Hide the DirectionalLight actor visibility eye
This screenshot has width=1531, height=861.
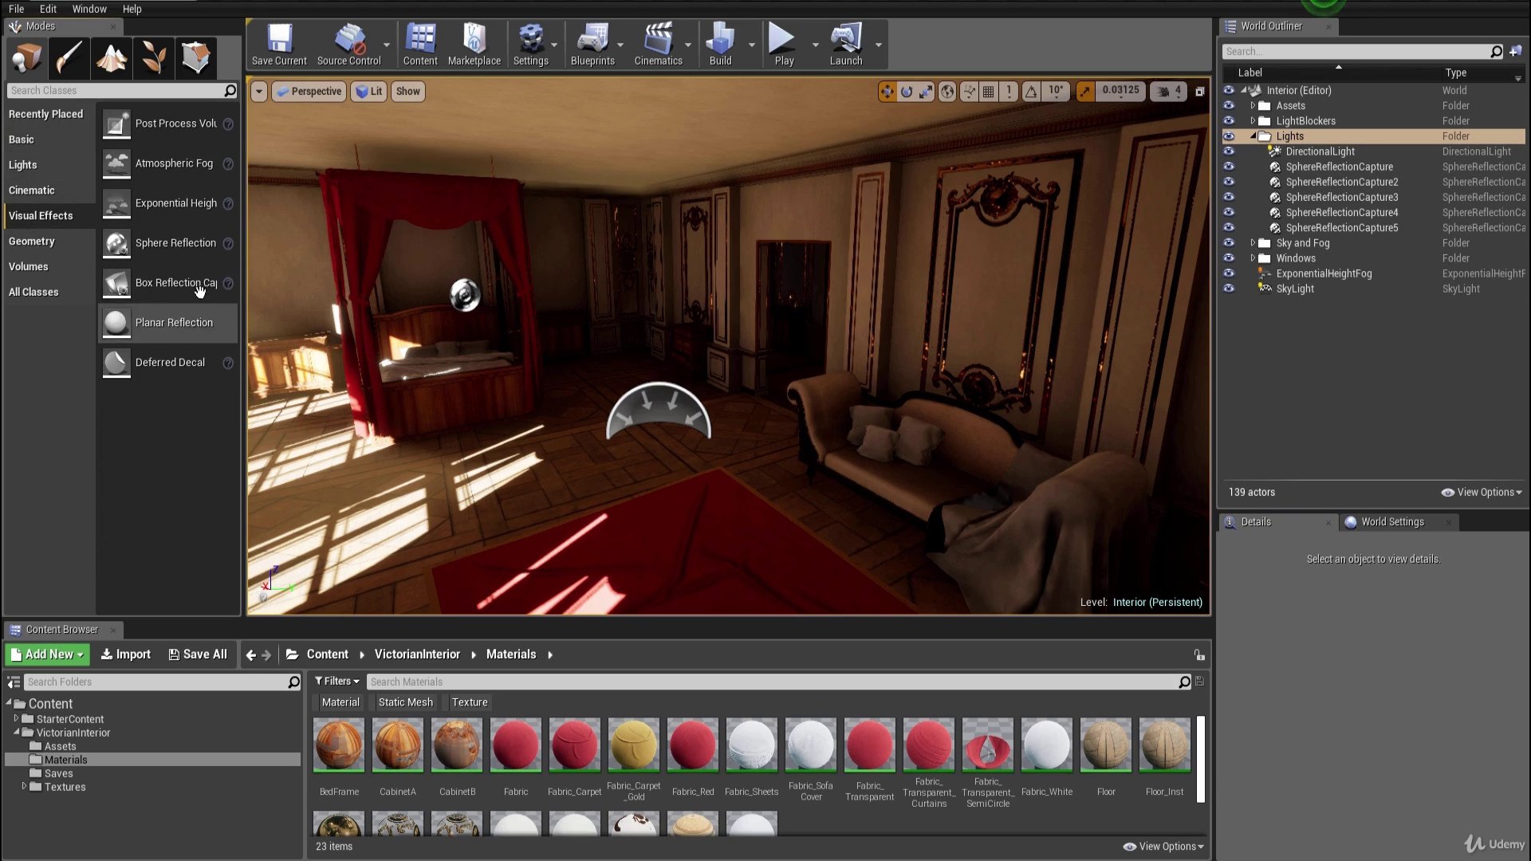point(1229,151)
